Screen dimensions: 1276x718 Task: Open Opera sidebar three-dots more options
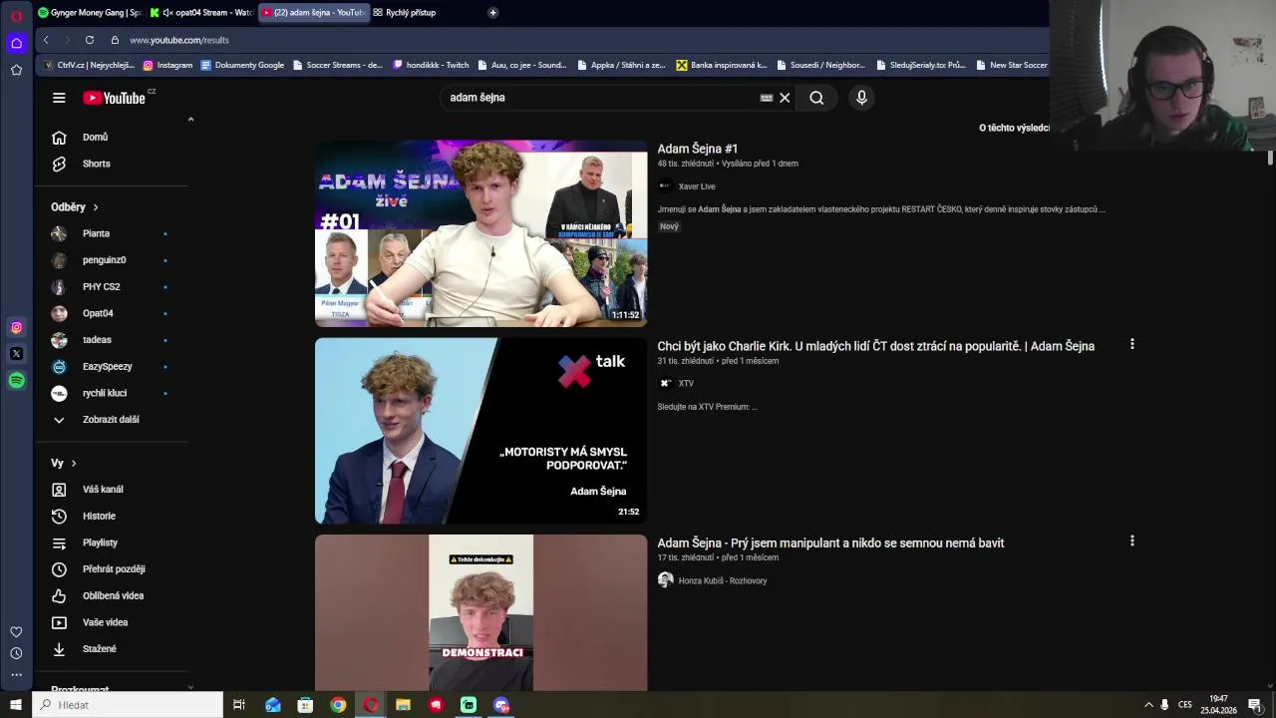pyautogui.click(x=16, y=675)
